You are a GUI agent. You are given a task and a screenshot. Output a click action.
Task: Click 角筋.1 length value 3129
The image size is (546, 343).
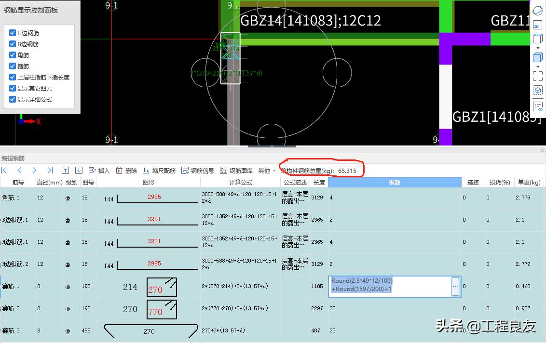point(317,198)
